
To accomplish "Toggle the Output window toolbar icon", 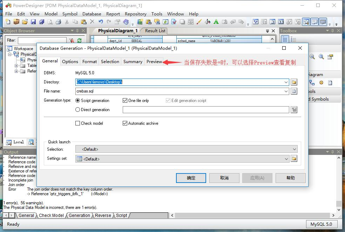I will 314,22.
